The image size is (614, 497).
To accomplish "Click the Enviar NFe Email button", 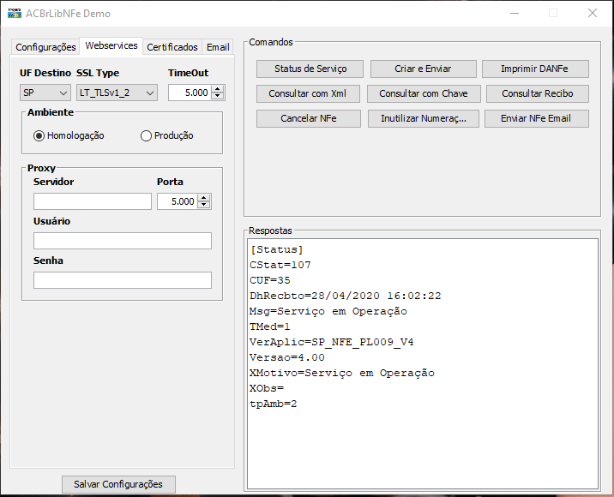I will tap(537, 118).
